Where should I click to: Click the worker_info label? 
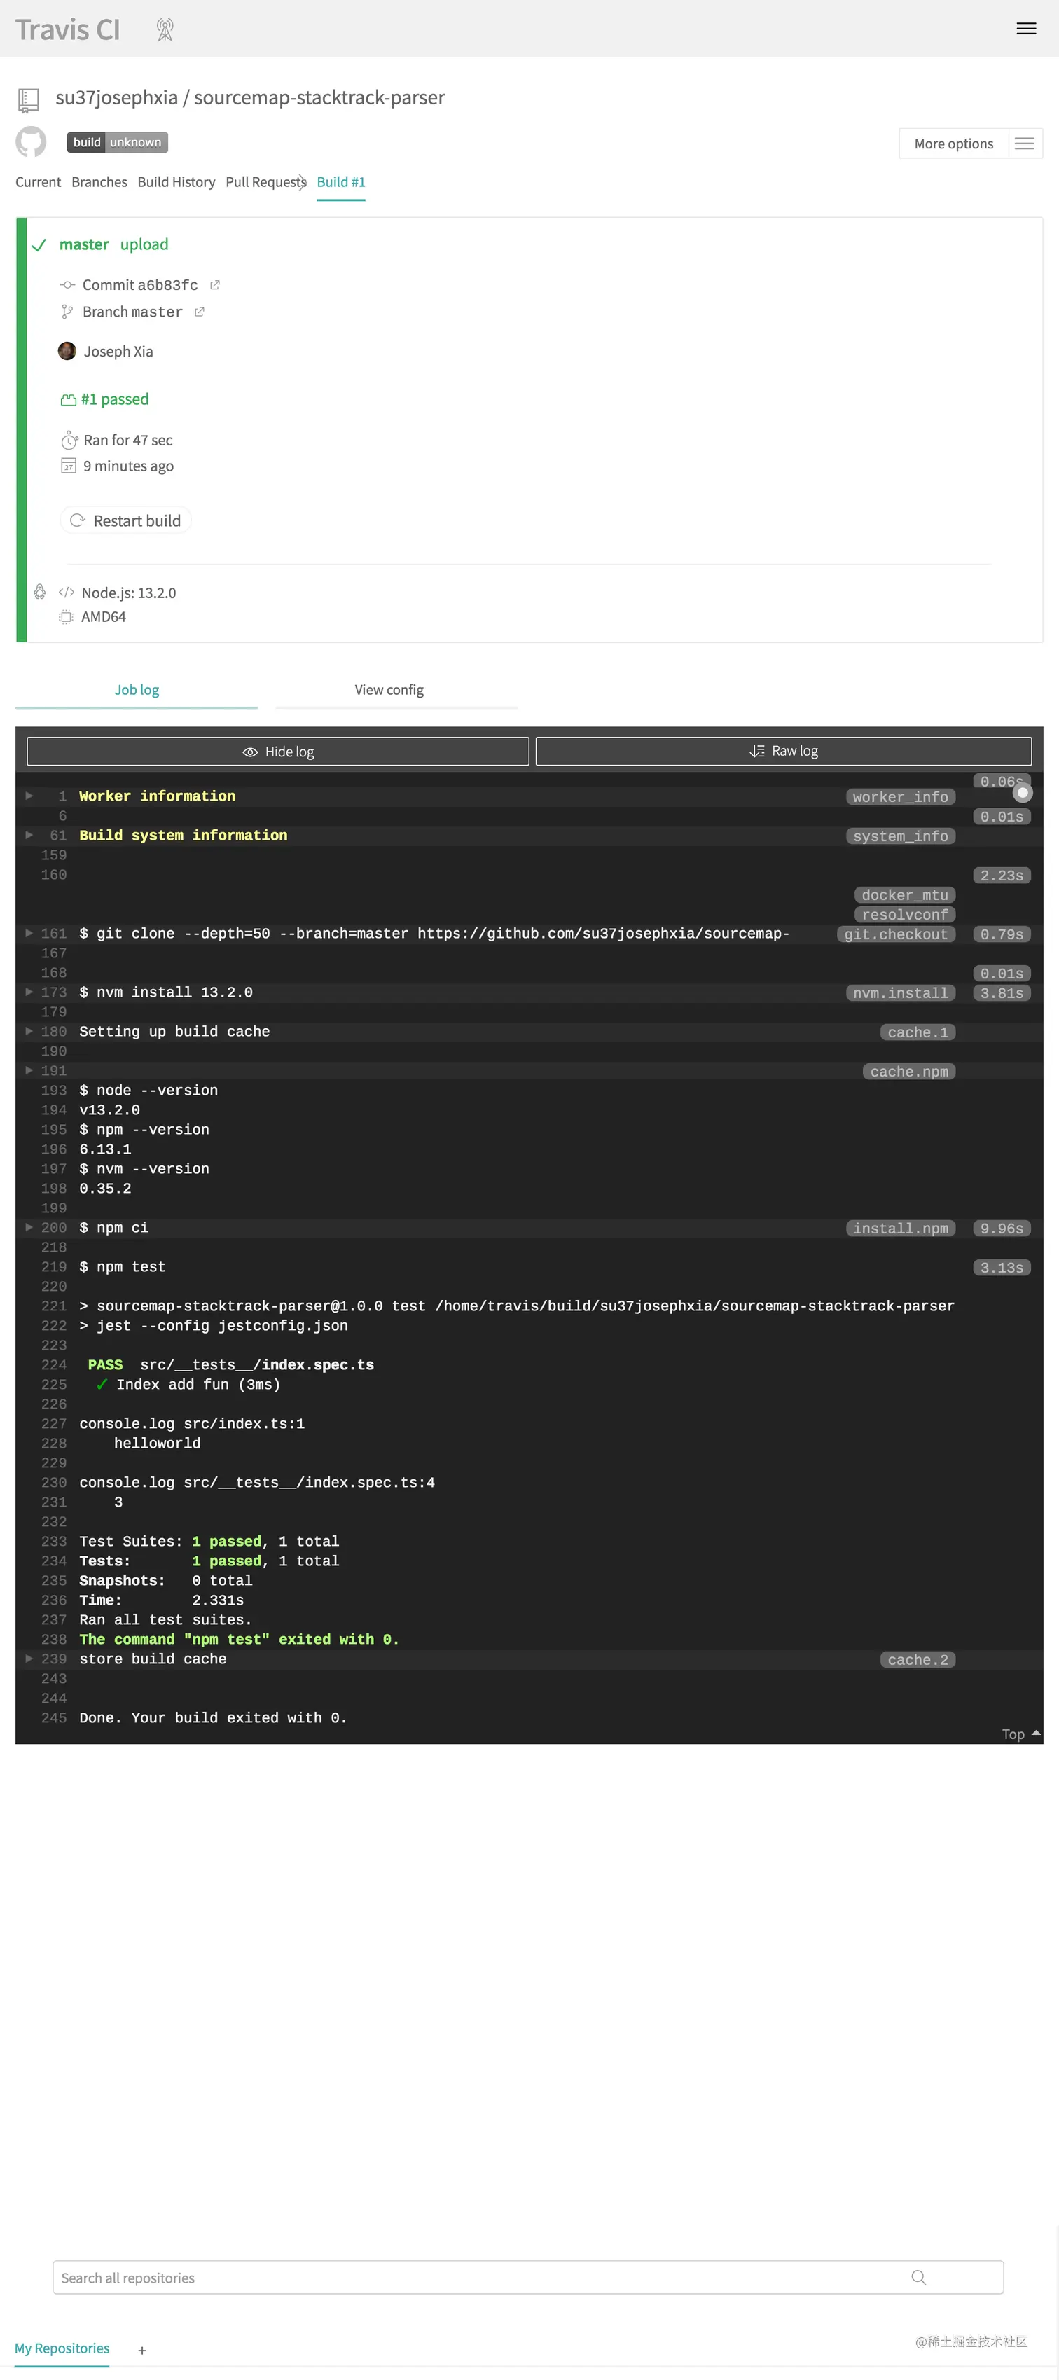pos(901,797)
